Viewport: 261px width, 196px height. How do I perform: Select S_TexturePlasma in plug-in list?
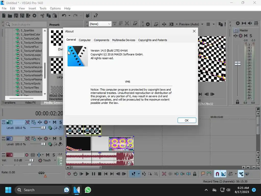(x=31, y=79)
